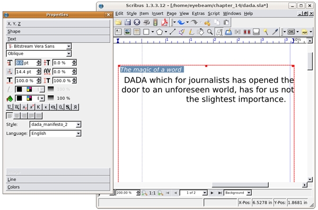The height and width of the screenshot is (210, 318).
Task: Click the text fill color swatch
Action: point(20,98)
